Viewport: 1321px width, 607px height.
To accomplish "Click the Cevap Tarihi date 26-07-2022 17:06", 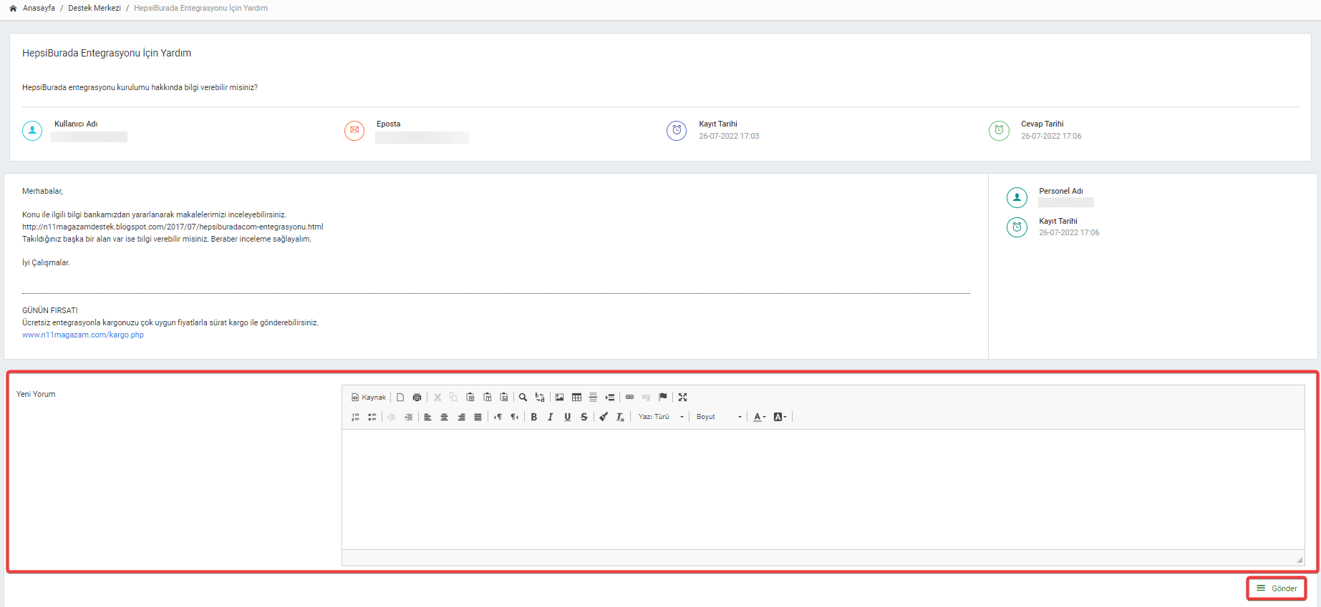I will [x=1051, y=136].
